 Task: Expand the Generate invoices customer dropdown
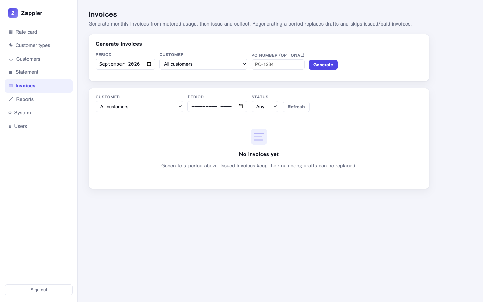(x=203, y=64)
